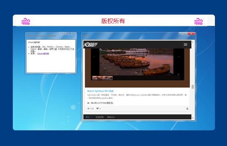Click the scrollbar up arrow in the FireFox window
Viewport: 227px width, 146px height.
coord(193,42)
